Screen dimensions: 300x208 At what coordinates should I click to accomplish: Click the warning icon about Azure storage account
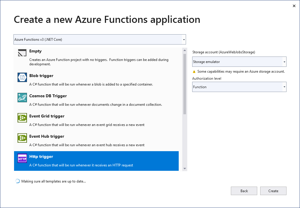pyautogui.click(x=194, y=71)
